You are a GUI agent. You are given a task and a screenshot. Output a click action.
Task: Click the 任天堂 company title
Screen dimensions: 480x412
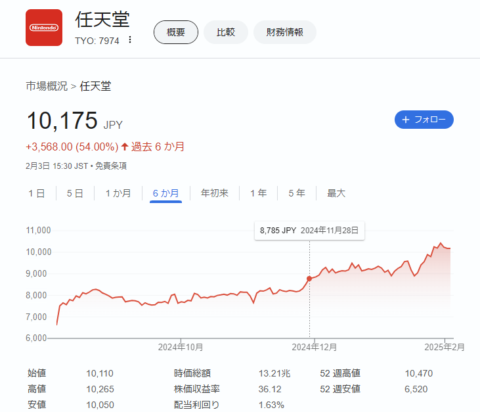tap(102, 20)
